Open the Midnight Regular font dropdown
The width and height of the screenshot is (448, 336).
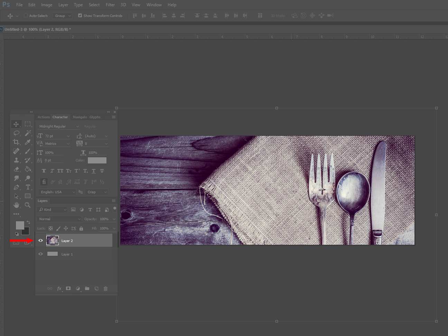coord(59,127)
